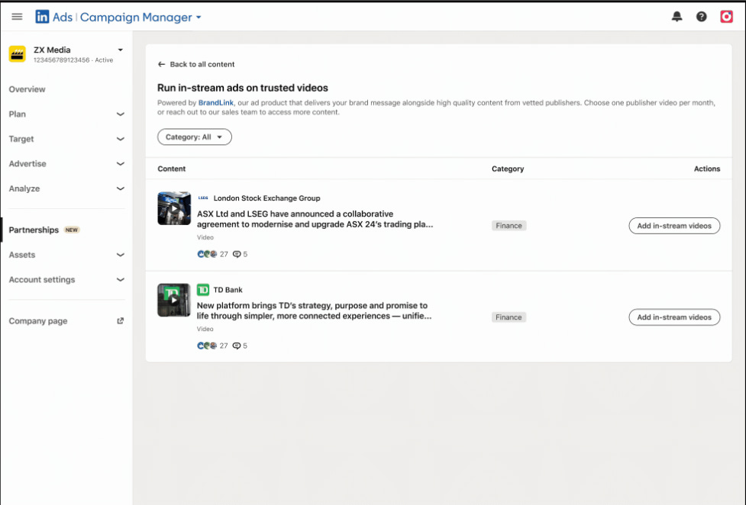Add in-stream videos for TD Bank
746x505 pixels.
pos(674,317)
